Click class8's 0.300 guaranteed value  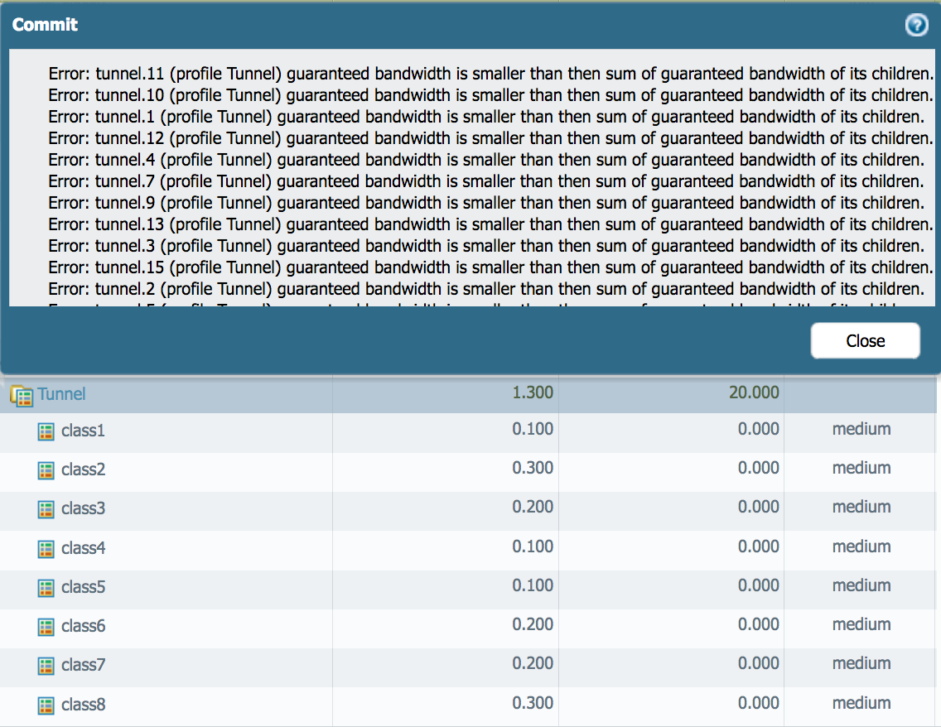click(x=533, y=703)
